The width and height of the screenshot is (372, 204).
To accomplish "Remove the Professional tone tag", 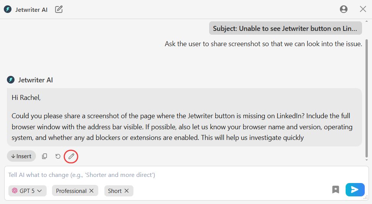I will [91, 191].
